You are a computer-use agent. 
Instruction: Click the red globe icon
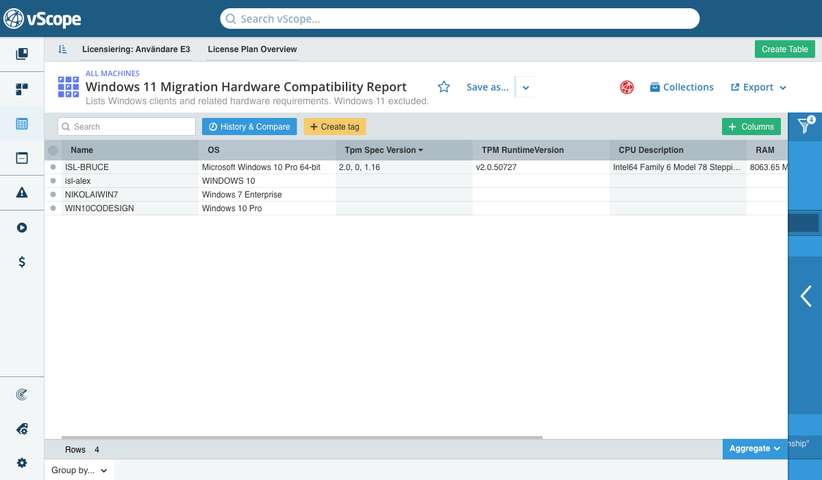627,87
